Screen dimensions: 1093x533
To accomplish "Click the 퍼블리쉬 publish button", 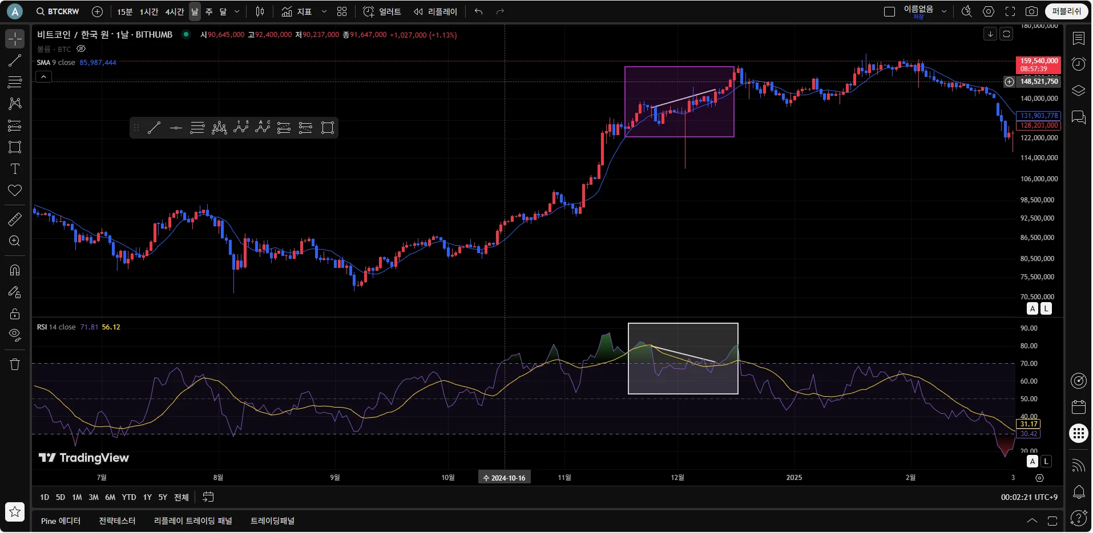I will coord(1067,11).
